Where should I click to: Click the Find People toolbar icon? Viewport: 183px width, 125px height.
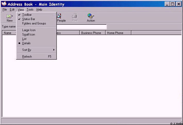tap(59, 16)
